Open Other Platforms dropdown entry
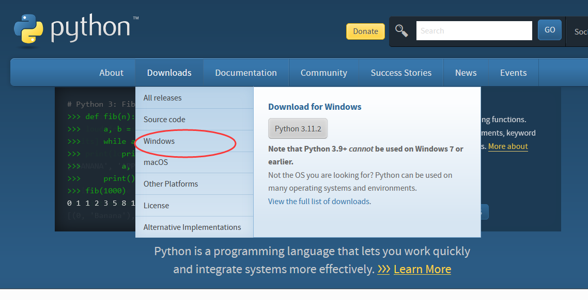Viewport: 588px width, 300px height. click(171, 184)
